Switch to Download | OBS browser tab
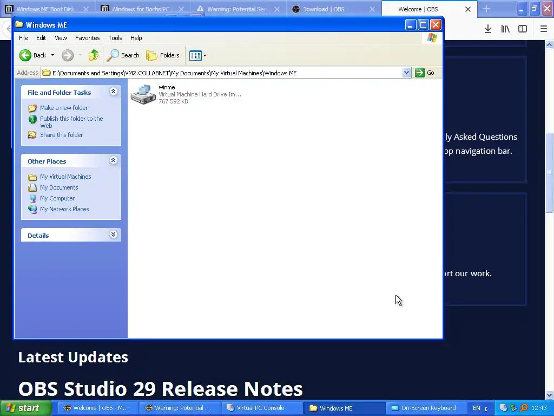This screenshot has height=416, width=554. [x=333, y=9]
